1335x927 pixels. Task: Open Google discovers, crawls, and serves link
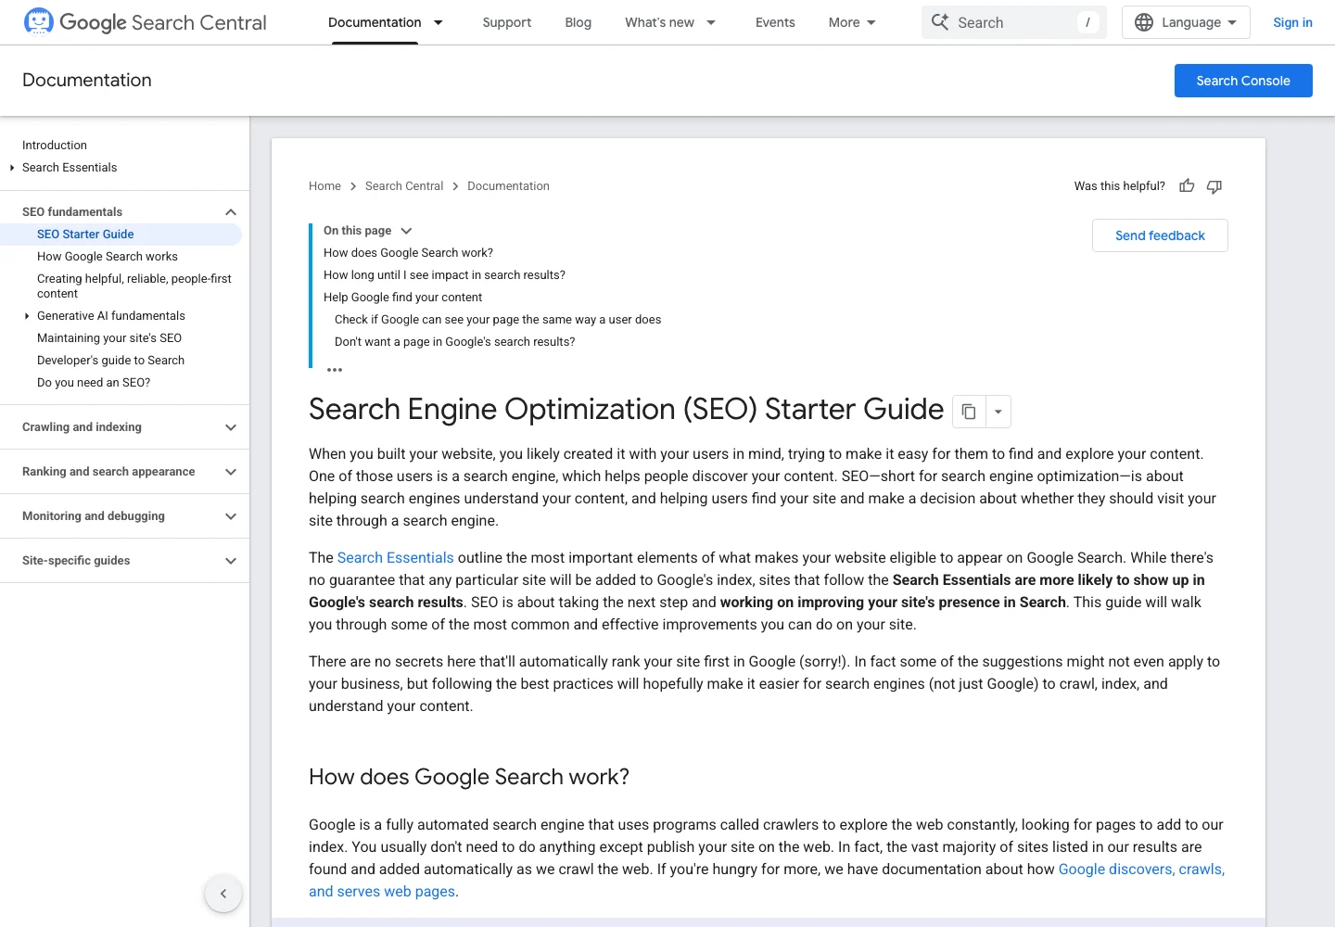click(x=1141, y=870)
